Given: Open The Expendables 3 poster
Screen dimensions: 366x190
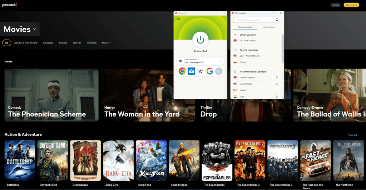Looking at the screenshot, I should (283, 160).
